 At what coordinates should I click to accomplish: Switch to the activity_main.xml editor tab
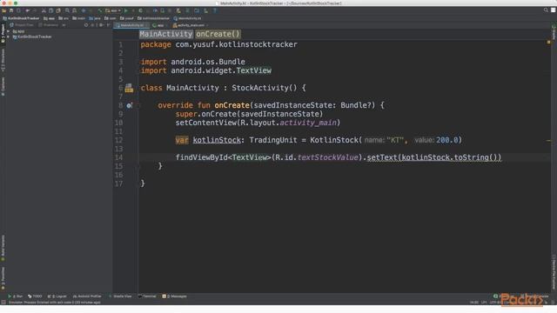point(189,25)
